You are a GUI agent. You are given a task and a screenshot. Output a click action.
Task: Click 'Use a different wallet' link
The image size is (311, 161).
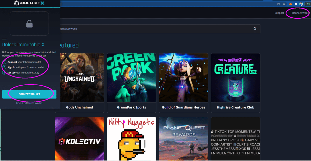(29, 103)
